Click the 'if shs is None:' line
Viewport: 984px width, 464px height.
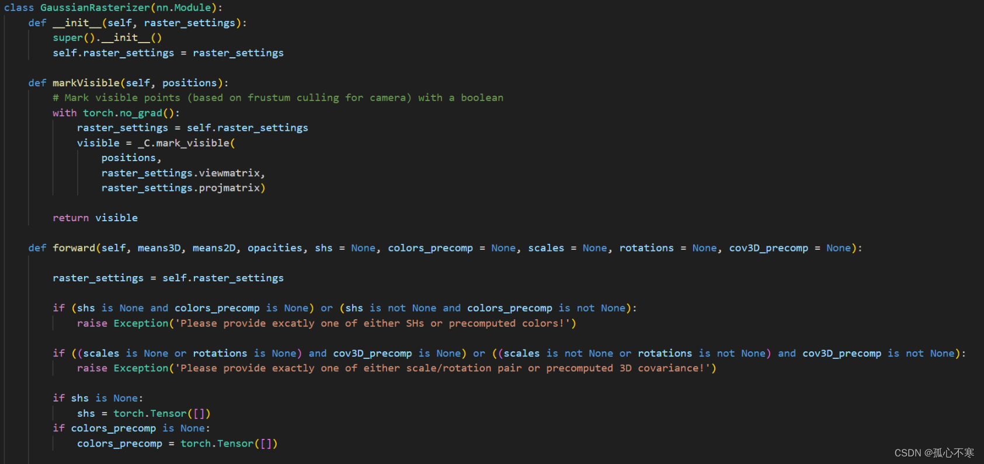tap(98, 398)
